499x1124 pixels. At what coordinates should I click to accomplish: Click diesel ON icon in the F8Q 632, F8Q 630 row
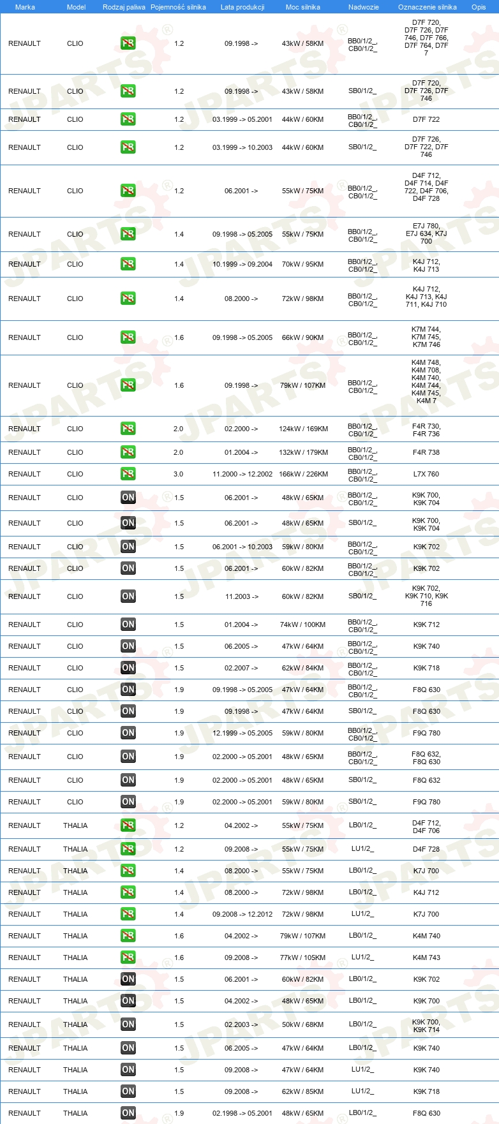point(128,757)
